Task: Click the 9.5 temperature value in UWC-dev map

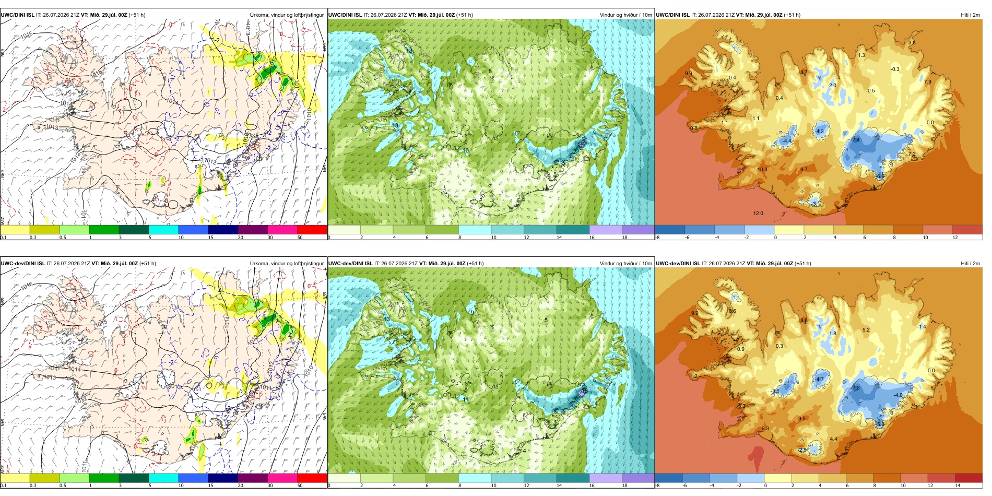Action: [x=802, y=419]
